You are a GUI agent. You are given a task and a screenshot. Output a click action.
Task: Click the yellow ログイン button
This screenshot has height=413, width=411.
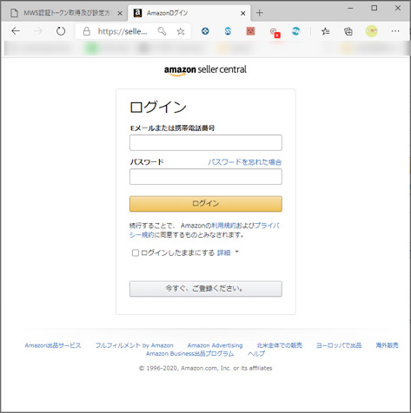[206, 204]
